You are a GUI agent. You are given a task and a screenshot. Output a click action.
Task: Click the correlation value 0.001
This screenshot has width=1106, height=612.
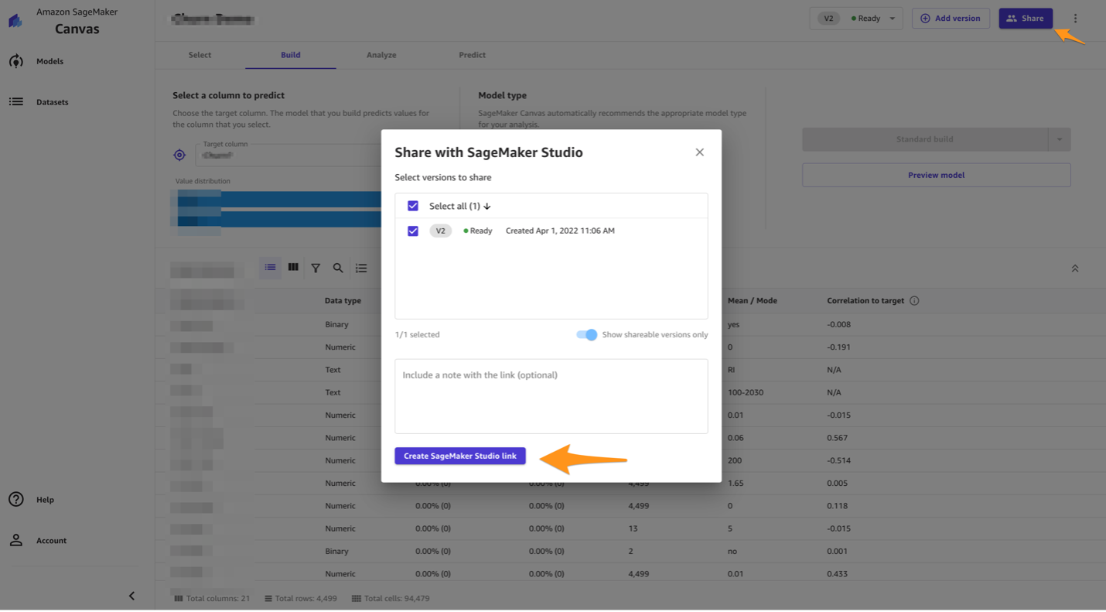click(x=838, y=552)
